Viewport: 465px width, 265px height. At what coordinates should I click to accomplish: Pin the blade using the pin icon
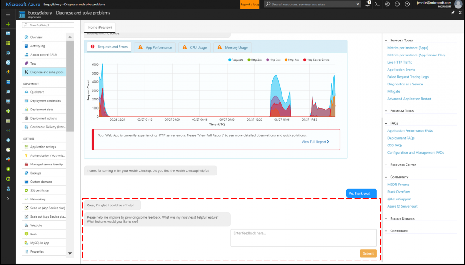tap(453, 13)
